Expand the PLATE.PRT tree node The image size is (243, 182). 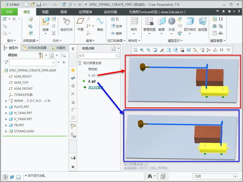tap(6, 107)
